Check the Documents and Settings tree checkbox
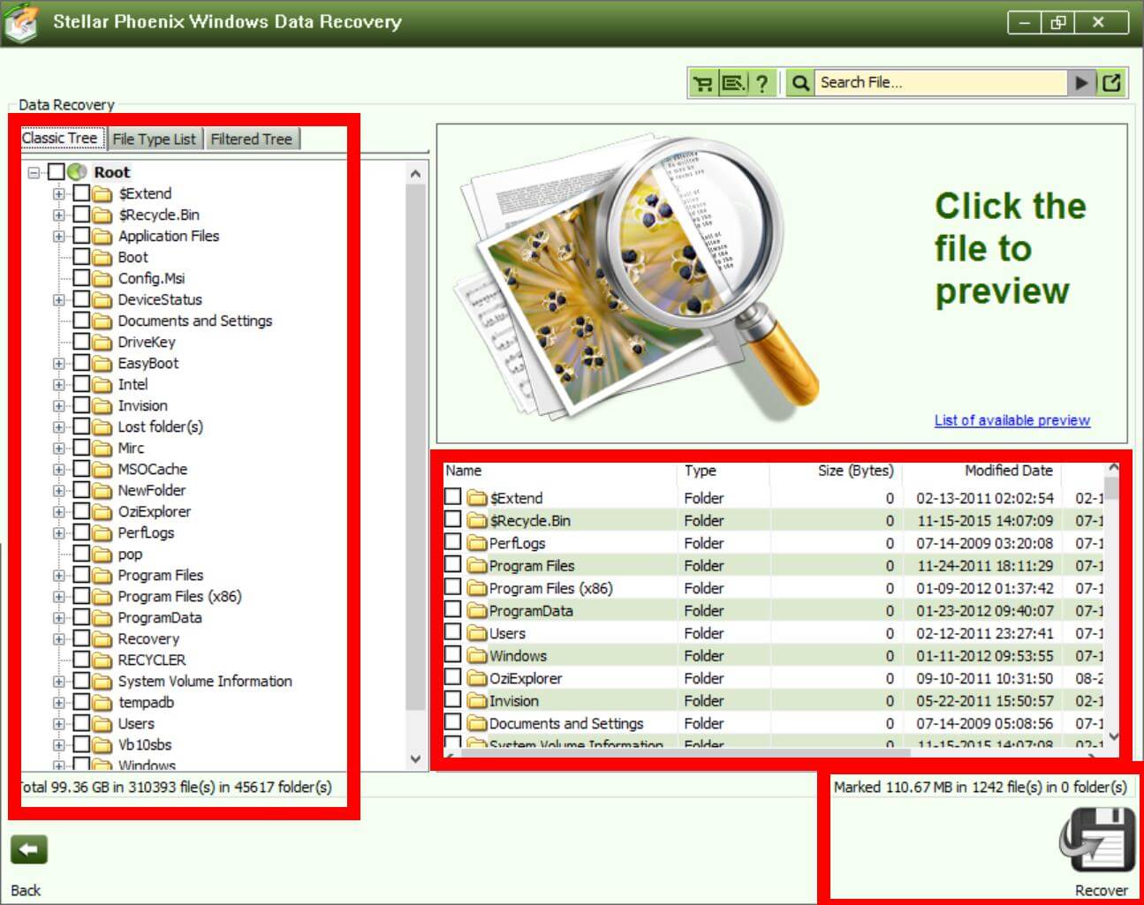Image resolution: width=1144 pixels, height=905 pixels. coord(81,321)
